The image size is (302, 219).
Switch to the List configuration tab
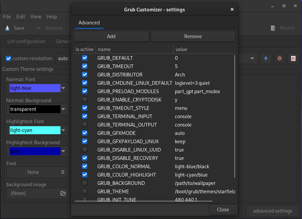(24, 42)
